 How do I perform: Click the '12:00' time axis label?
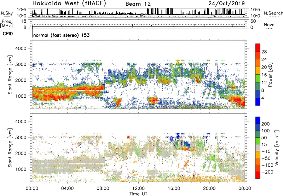138,189
